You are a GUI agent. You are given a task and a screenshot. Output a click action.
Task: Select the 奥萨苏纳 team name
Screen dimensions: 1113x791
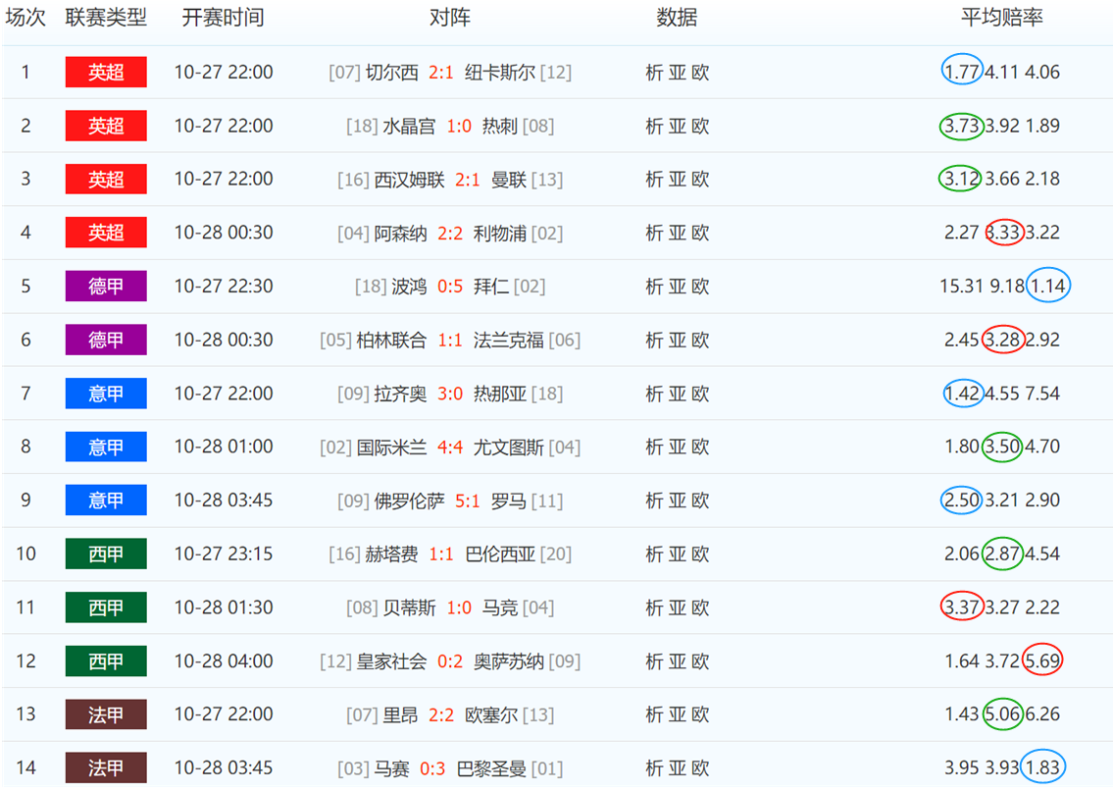[509, 660]
